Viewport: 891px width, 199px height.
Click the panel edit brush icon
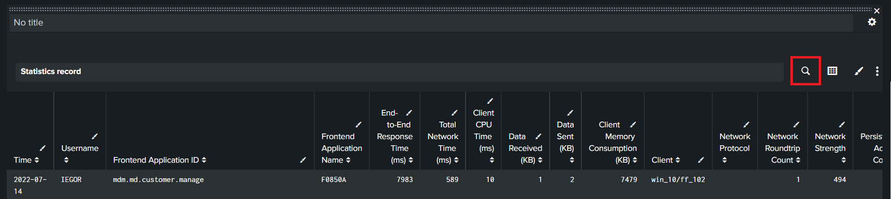pyautogui.click(x=859, y=71)
